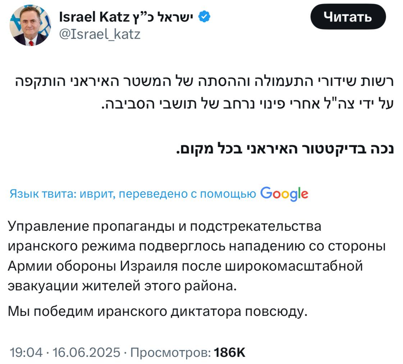This screenshot has height=364, width=403.
Task: Click the line starting with Управление пропаганды
Action: click(164, 227)
